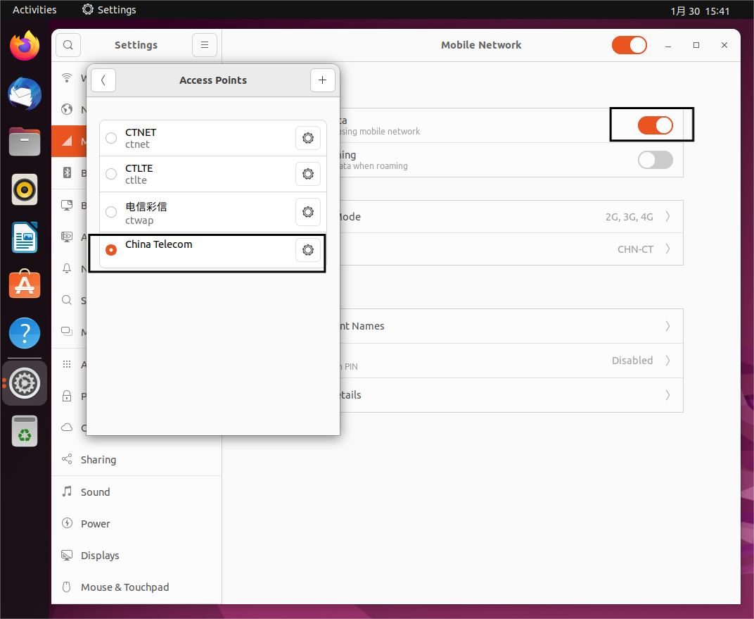Open Files manager from the dock
Screen dimensions: 754x619
pos(25,142)
